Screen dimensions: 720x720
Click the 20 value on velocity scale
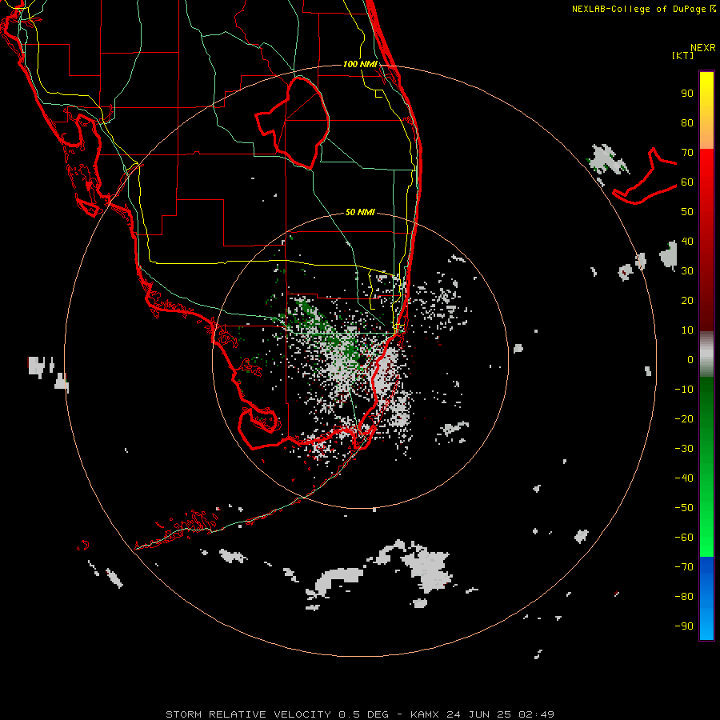point(687,301)
